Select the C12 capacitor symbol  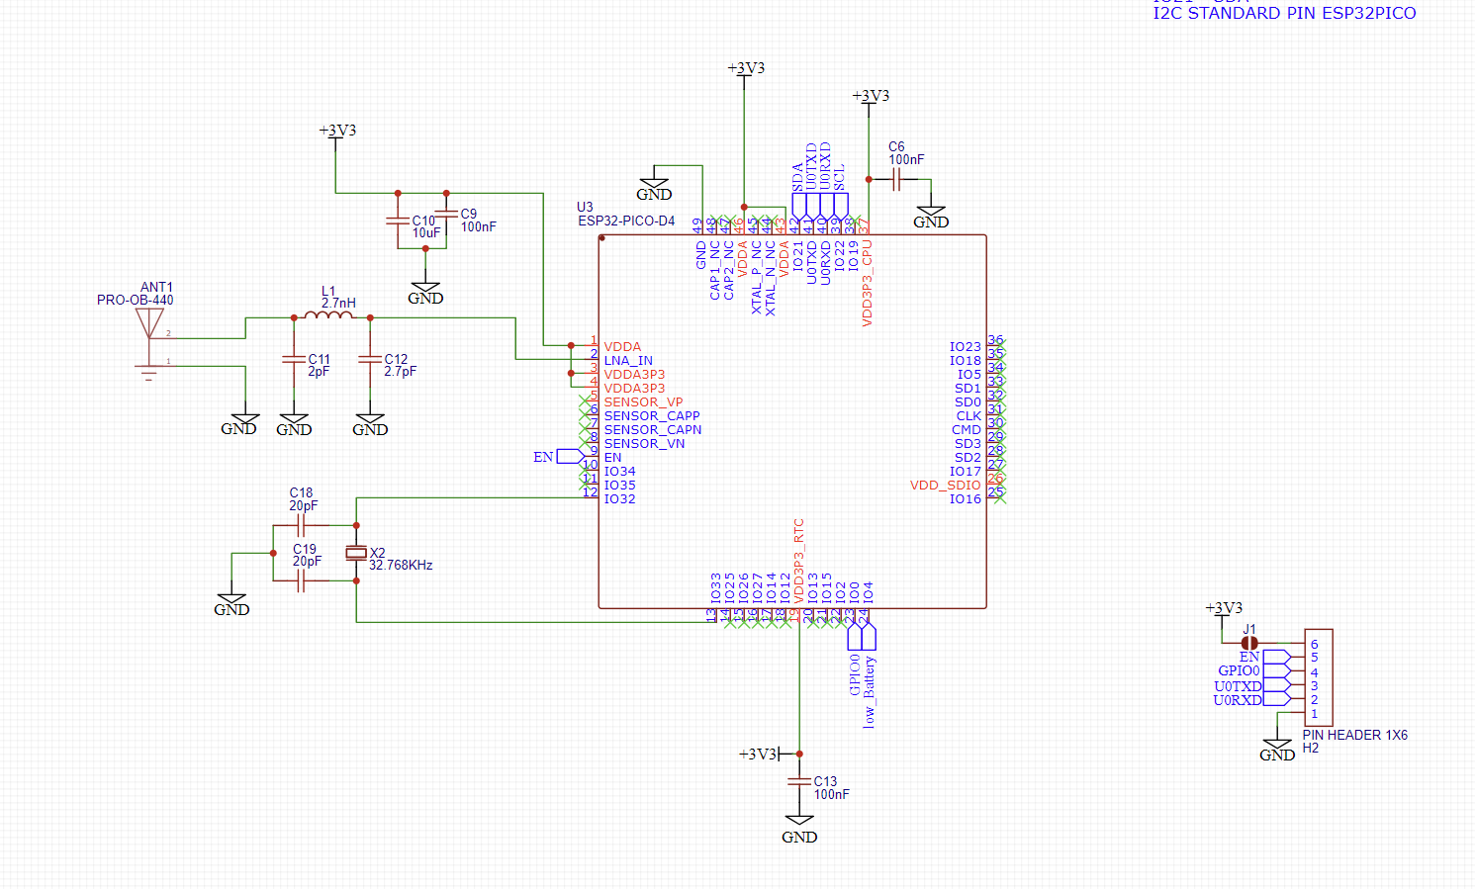pos(370,360)
